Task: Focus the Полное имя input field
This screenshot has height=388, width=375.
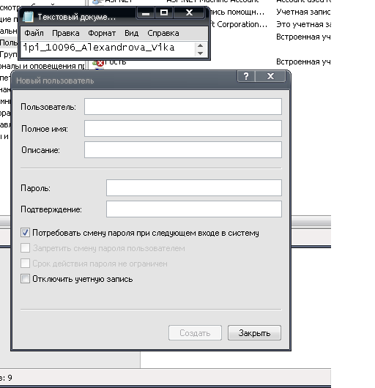Action: point(183,128)
